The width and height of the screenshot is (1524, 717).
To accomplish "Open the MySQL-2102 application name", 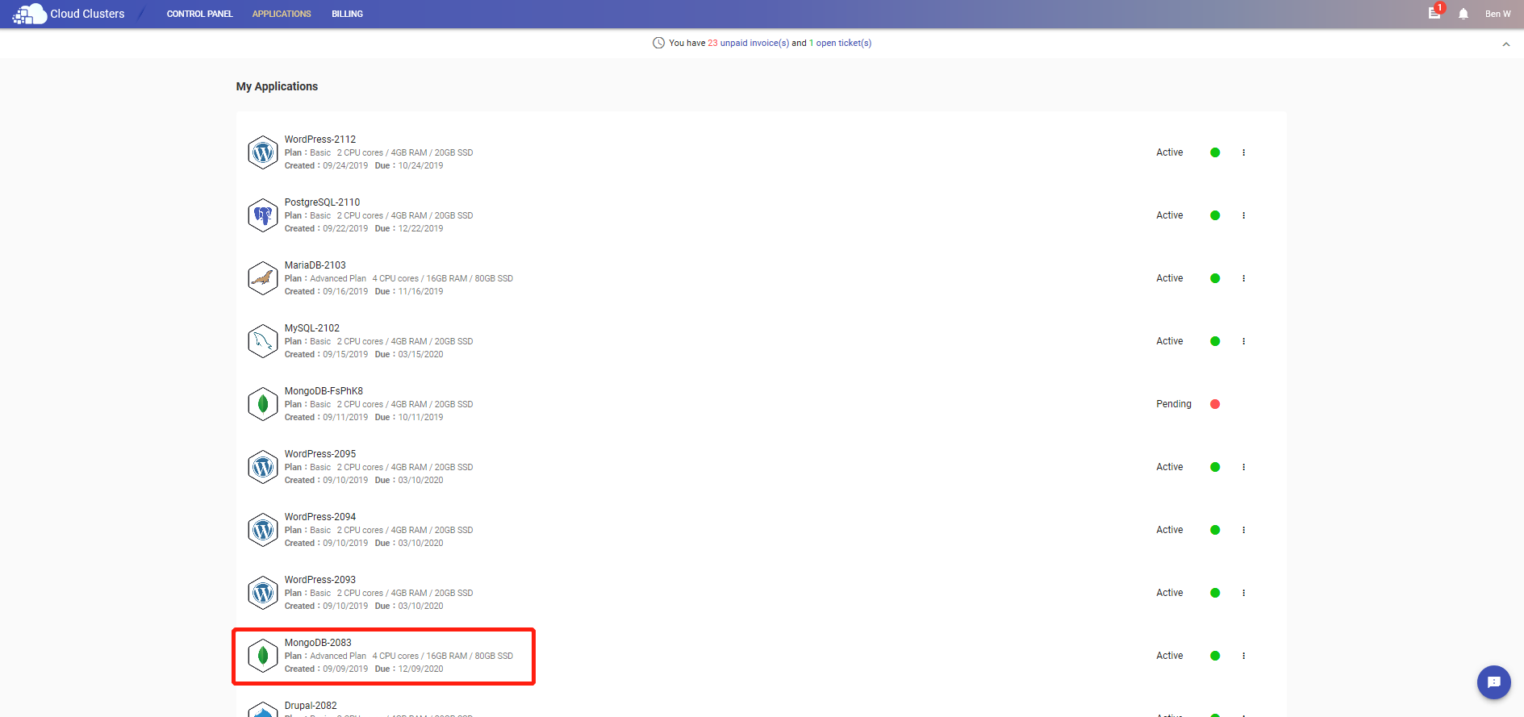I will pyautogui.click(x=311, y=328).
